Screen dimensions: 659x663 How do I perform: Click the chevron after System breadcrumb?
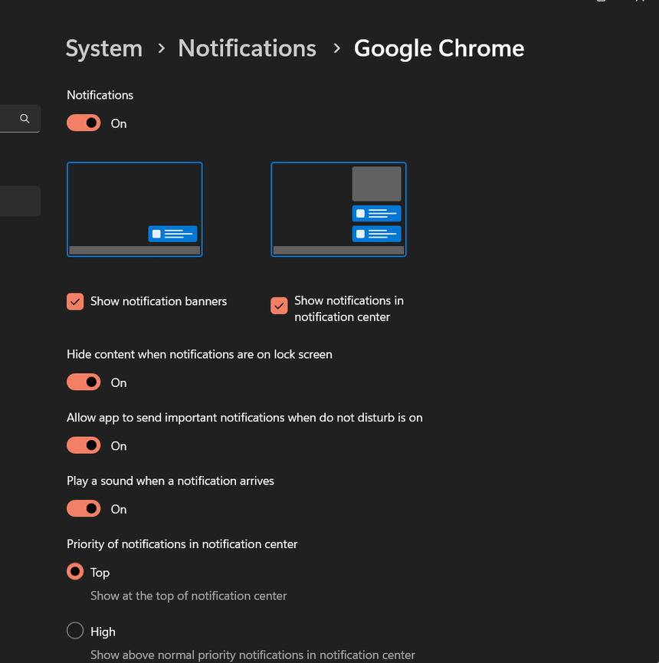[161, 48]
